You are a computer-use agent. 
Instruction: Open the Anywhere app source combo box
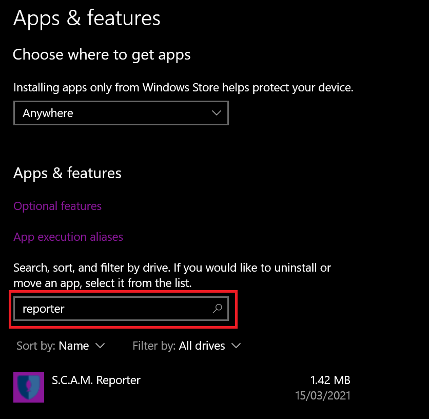pos(121,113)
